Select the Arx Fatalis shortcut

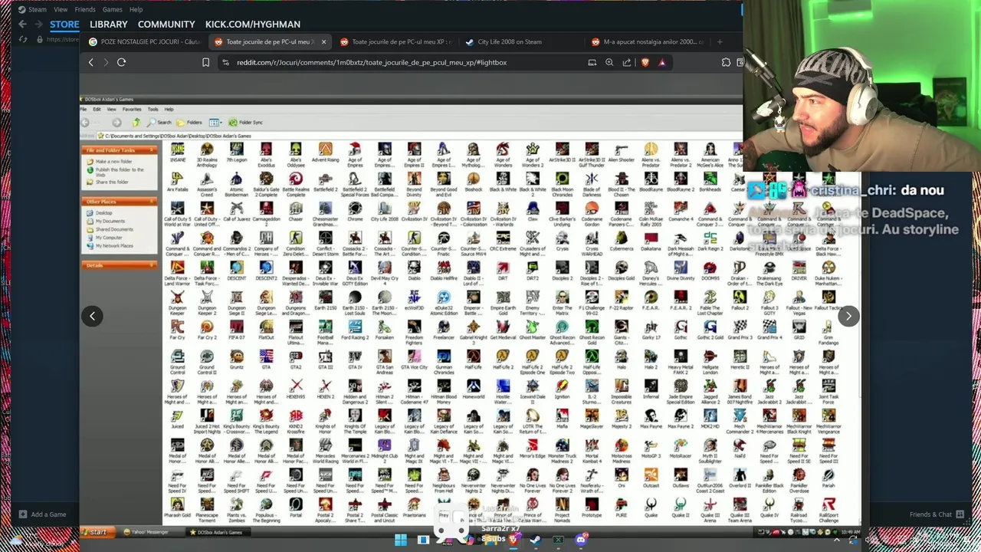(178, 183)
